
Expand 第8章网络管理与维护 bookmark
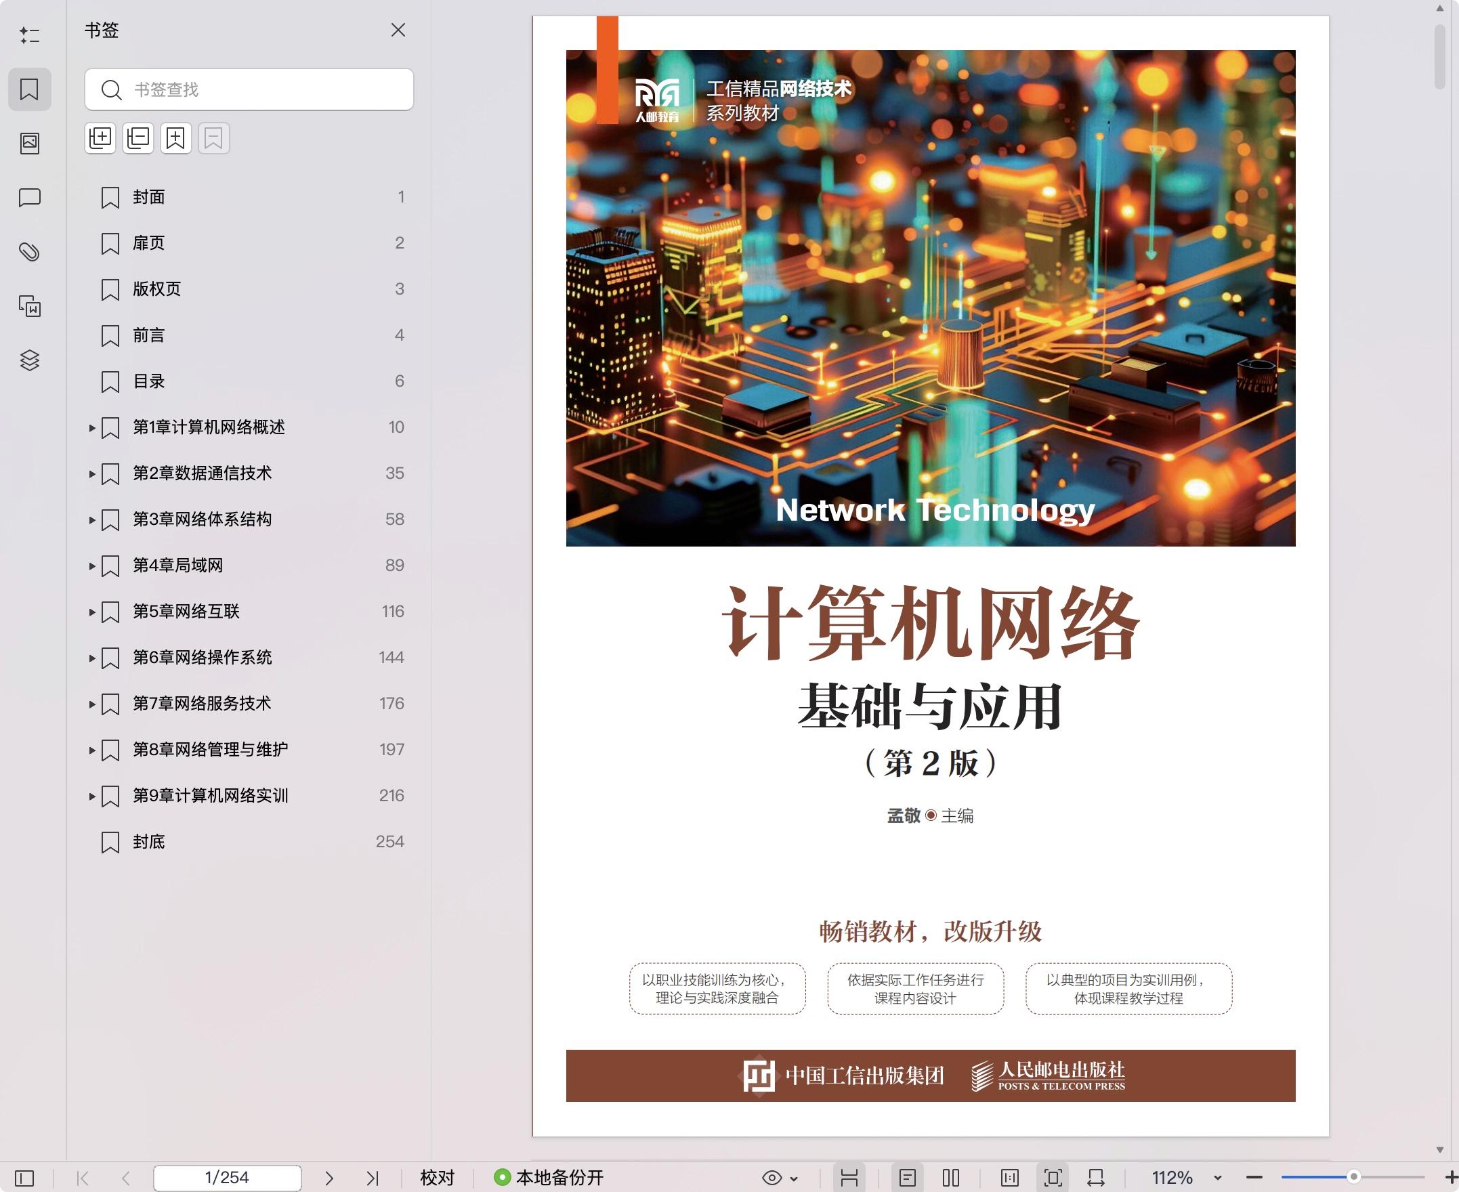click(x=92, y=750)
